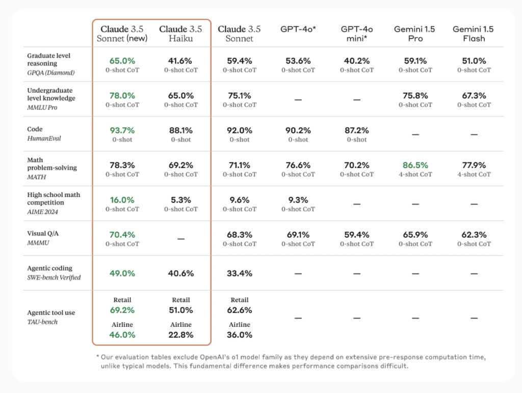This screenshot has width=522, height=393.
Task: Select the Gemini 1.5 Flash column header
Action: 474,34
